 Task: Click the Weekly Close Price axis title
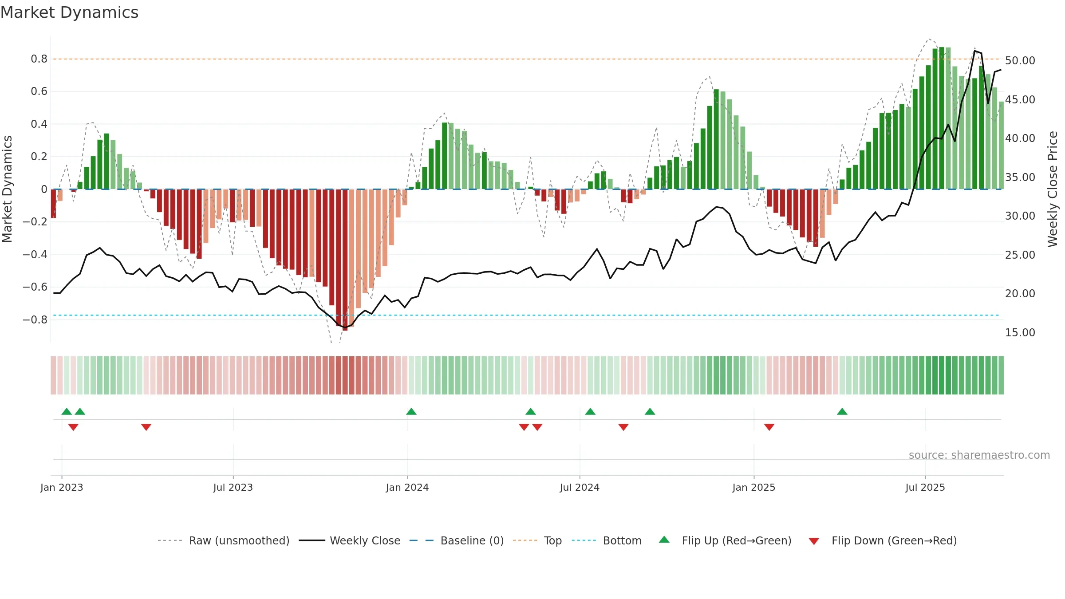click(1053, 189)
